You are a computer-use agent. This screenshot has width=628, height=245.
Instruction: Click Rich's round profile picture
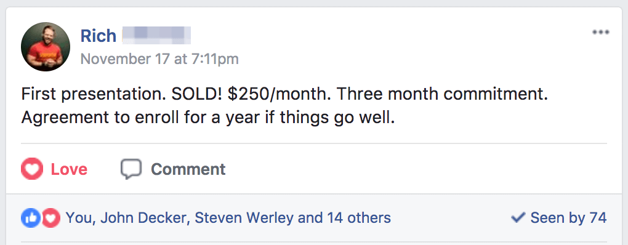[x=46, y=47]
